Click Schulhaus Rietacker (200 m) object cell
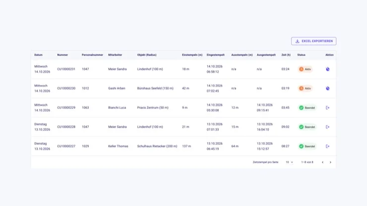This screenshot has width=367, height=206. point(157,146)
